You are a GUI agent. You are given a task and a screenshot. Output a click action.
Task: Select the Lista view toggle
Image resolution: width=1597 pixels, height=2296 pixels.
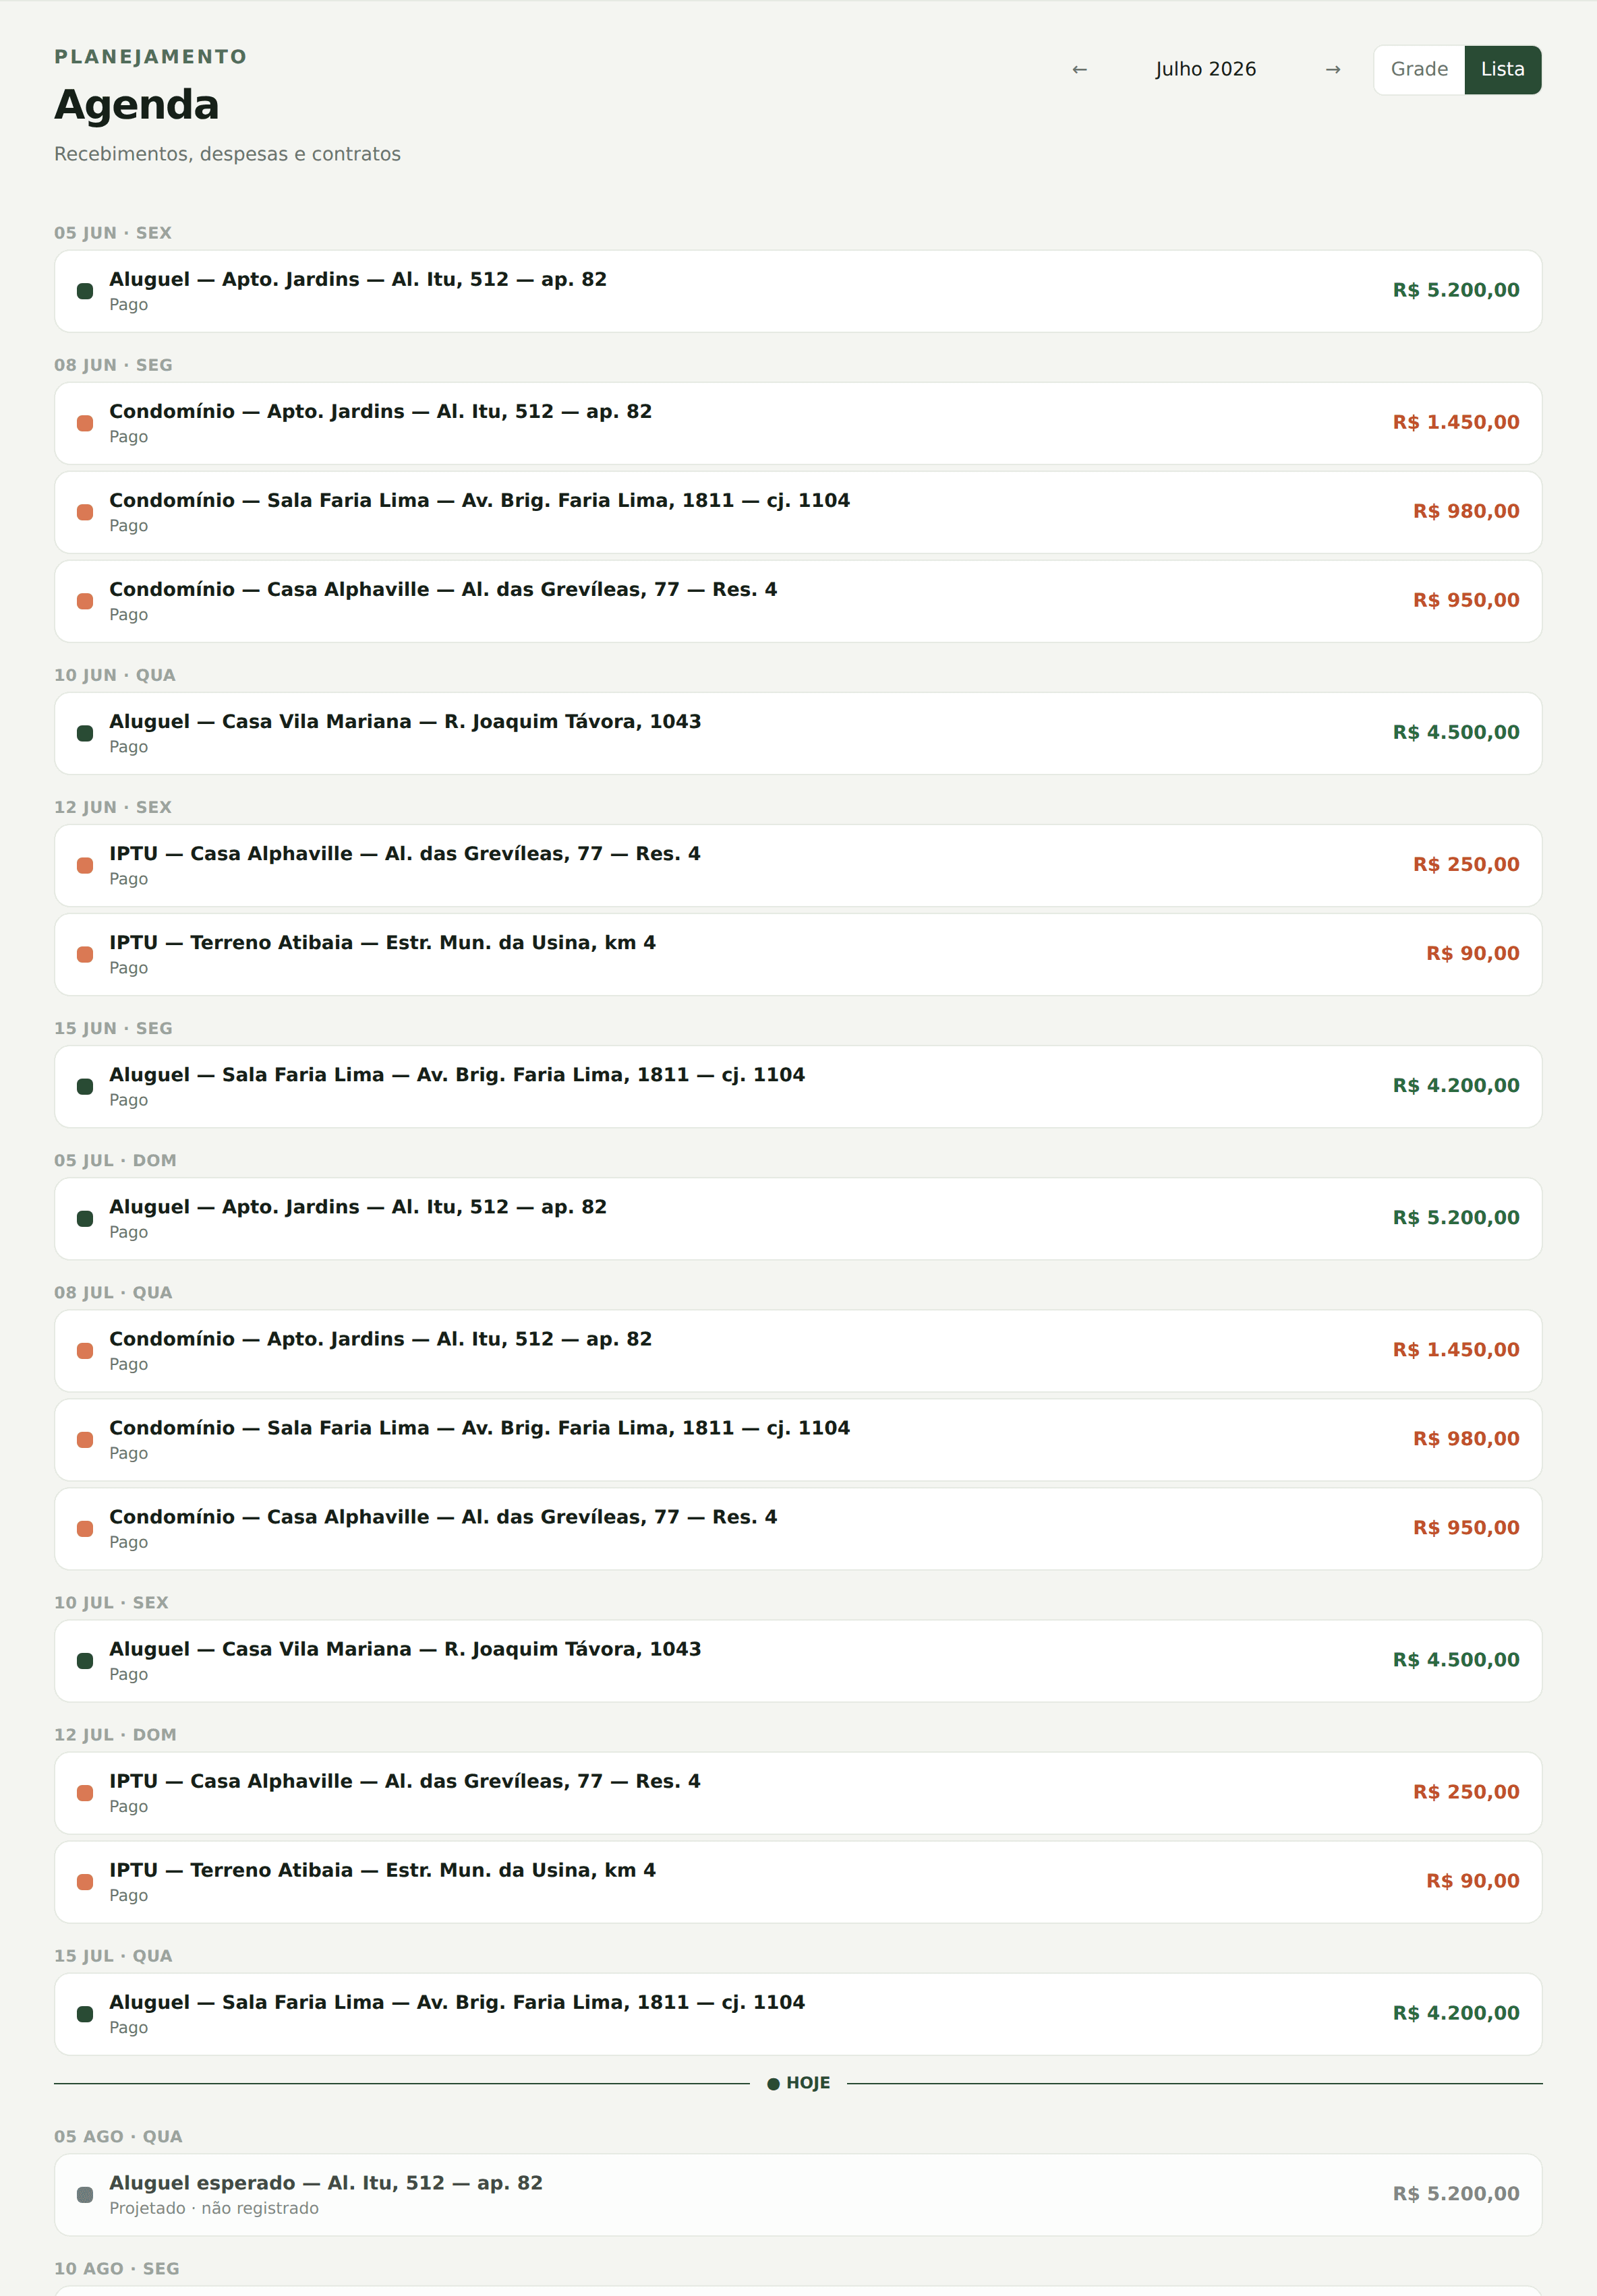(x=1502, y=70)
